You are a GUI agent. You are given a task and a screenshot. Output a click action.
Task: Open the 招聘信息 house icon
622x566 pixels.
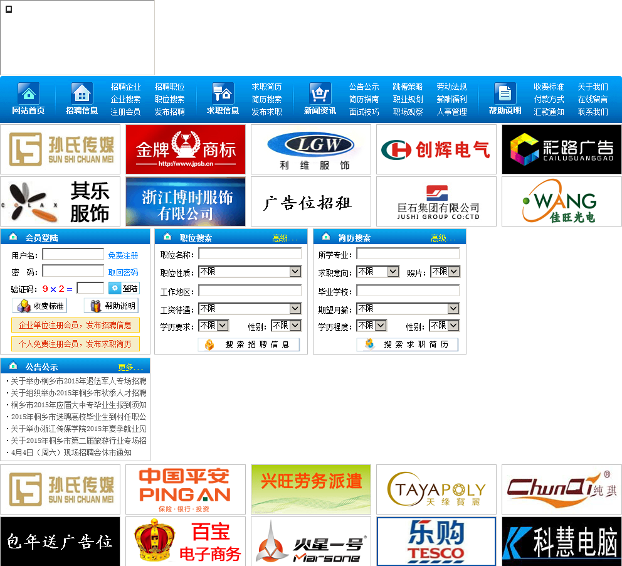coord(82,93)
